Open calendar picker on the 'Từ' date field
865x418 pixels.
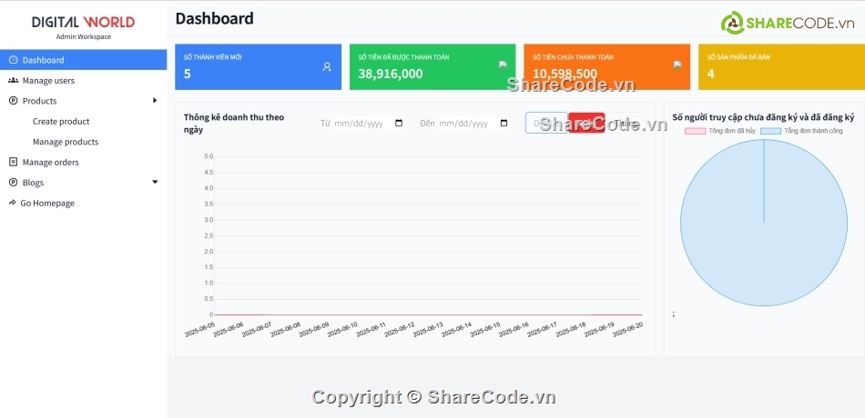click(399, 124)
